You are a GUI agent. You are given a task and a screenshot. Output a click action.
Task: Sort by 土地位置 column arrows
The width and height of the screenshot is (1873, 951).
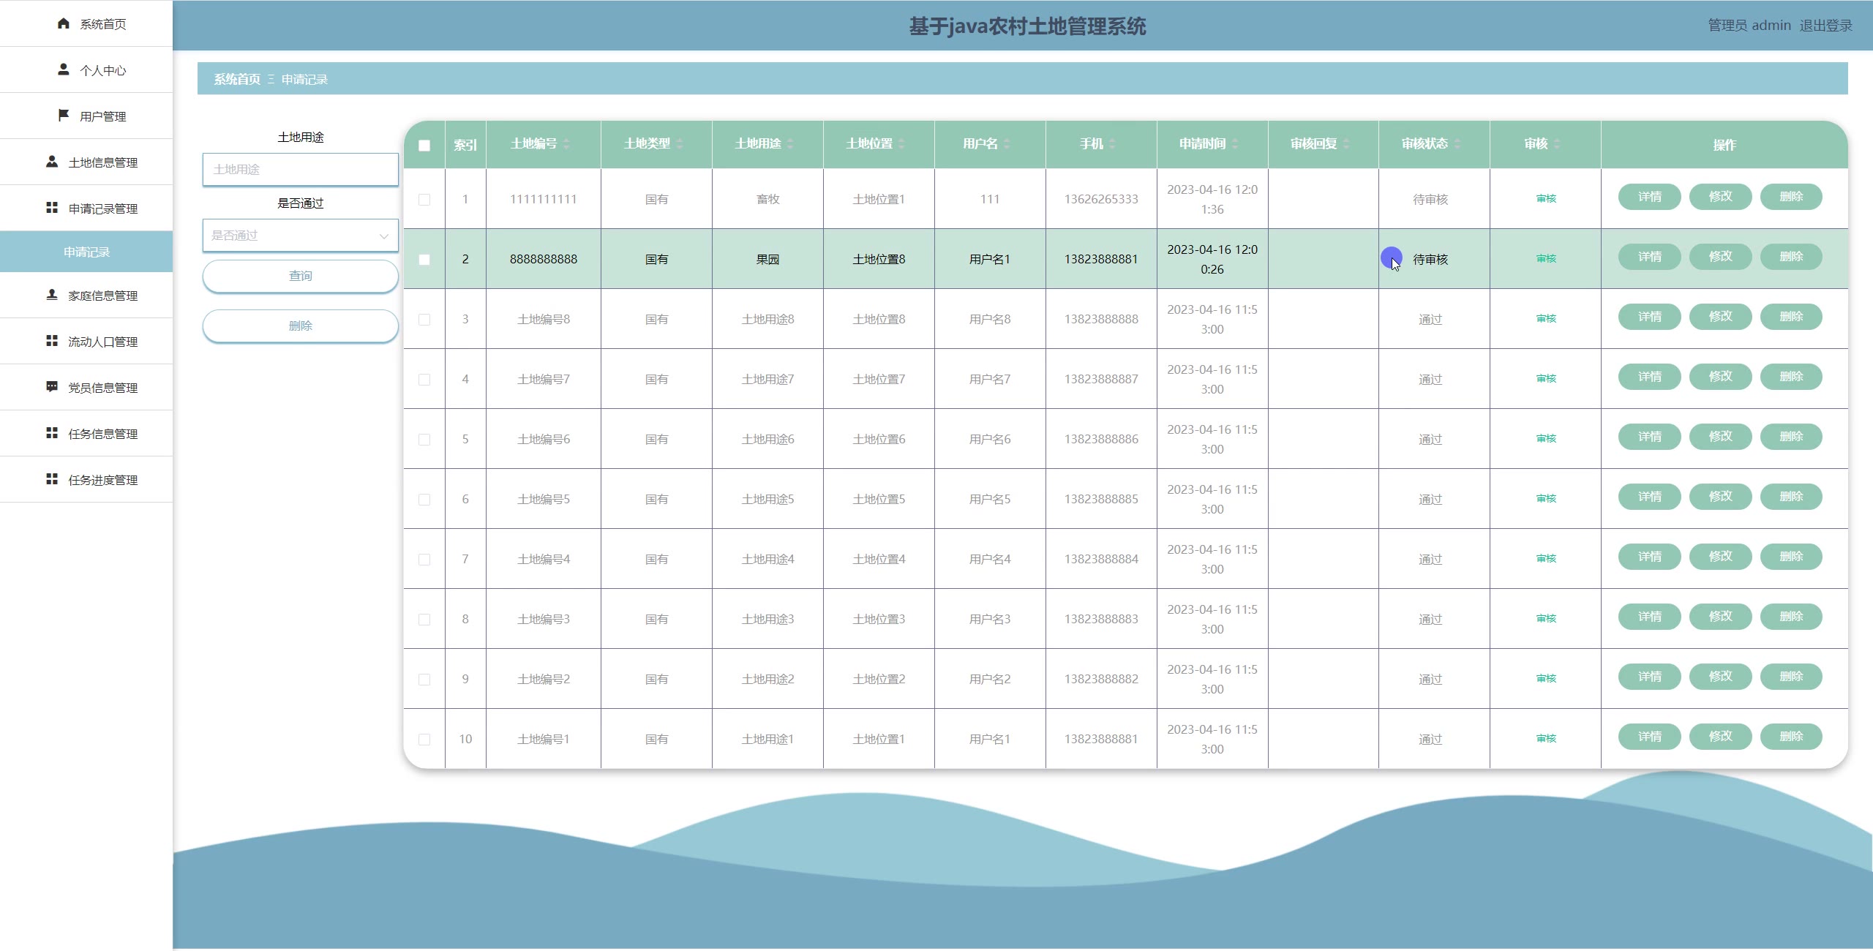[x=901, y=144]
